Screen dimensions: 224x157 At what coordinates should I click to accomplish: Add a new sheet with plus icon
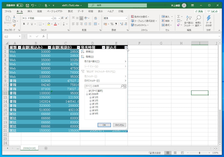pos(46,148)
